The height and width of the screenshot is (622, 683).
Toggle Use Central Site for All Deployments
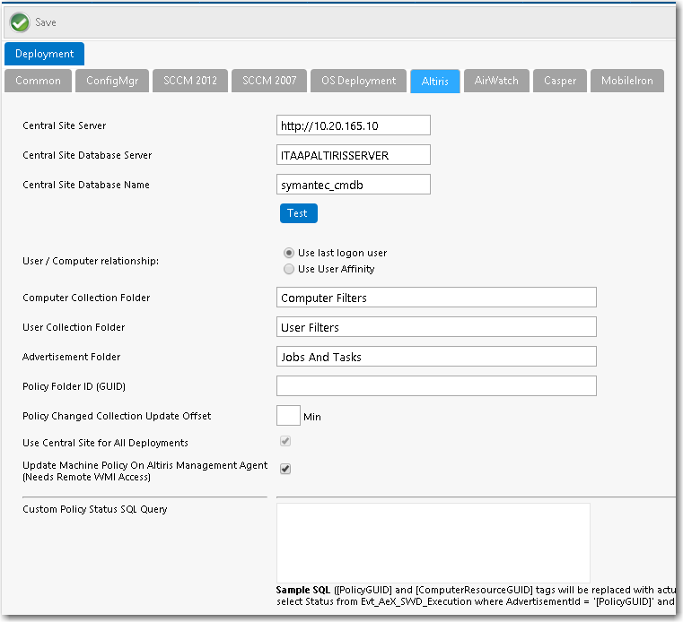pyautogui.click(x=285, y=442)
